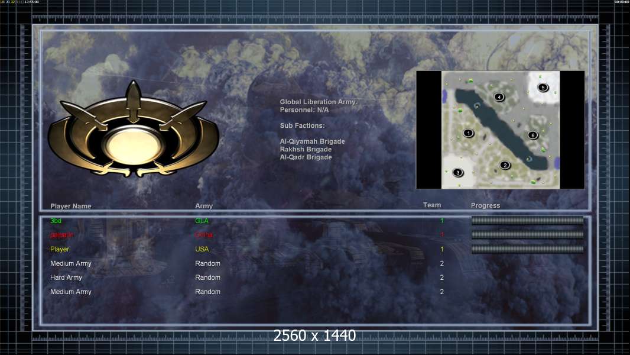Select start position 4 on the minimap
The image size is (630, 355).
pyautogui.click(x=499, y=97)
